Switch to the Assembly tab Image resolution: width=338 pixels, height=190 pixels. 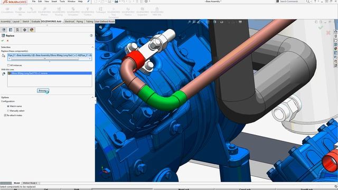click(x=6, y=22)
